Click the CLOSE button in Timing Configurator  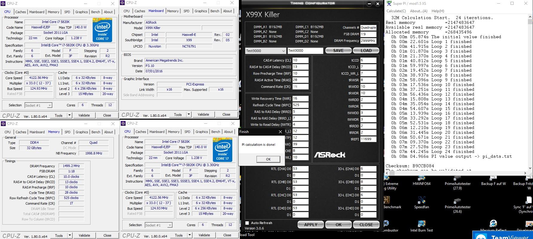click(366, 225)
